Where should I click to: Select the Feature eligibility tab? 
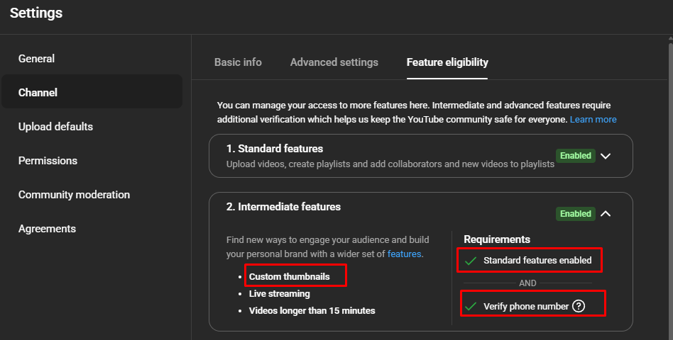447,62
